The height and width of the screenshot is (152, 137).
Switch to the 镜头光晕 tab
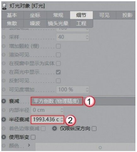pyautogui.click(x=58, y=23)
